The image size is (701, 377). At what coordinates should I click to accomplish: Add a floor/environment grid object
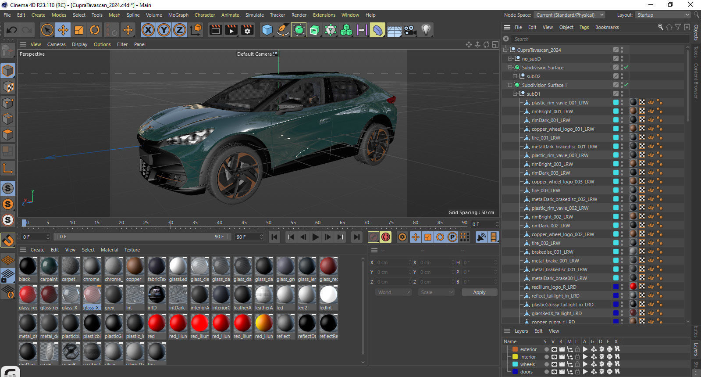(x=394, y=30)
